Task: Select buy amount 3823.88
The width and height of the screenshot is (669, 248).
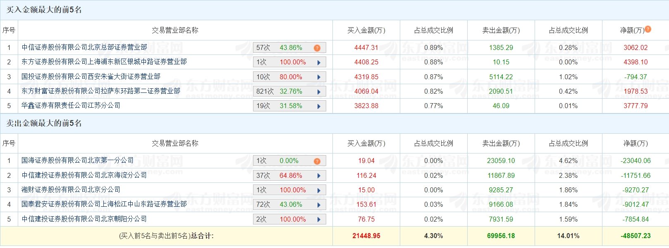Action: coord(366,106)
